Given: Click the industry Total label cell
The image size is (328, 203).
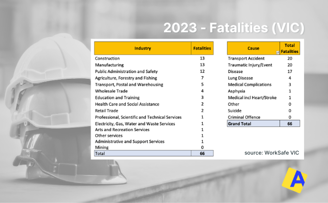Looking at the screenshot, I should coord(142,153).
